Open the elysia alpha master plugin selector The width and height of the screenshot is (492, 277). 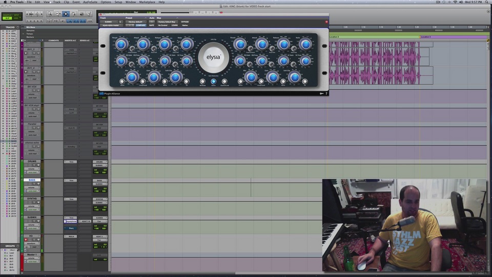point(111,25)
